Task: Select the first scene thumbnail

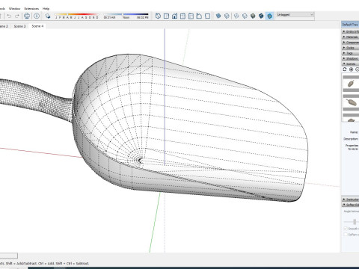Action: (351, 84)
